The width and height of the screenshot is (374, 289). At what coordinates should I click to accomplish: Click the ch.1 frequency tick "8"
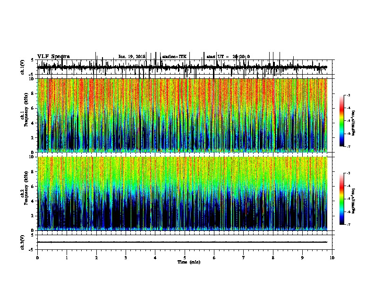tap(33, 93)
